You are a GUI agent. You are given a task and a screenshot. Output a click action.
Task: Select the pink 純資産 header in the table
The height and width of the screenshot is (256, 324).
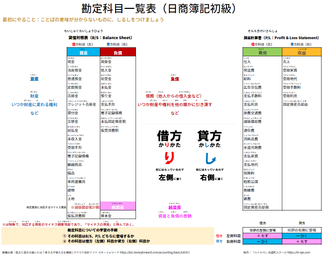coord(118,207)
